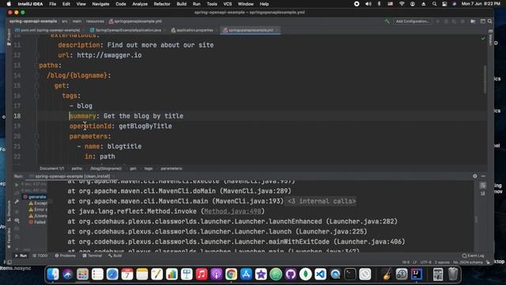Open 2 spaces indent selector
Image resolution: width=506 pixels, height=285 pixels.
442,262
